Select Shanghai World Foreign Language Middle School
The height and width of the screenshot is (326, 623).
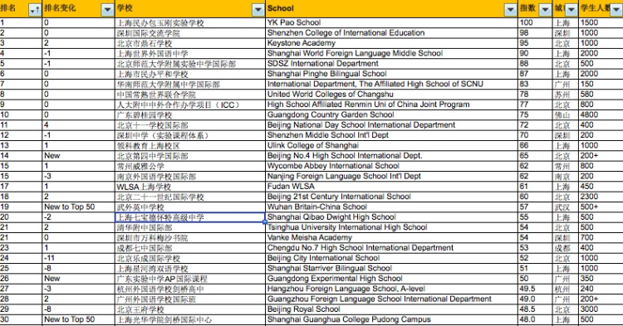point(392,54)
